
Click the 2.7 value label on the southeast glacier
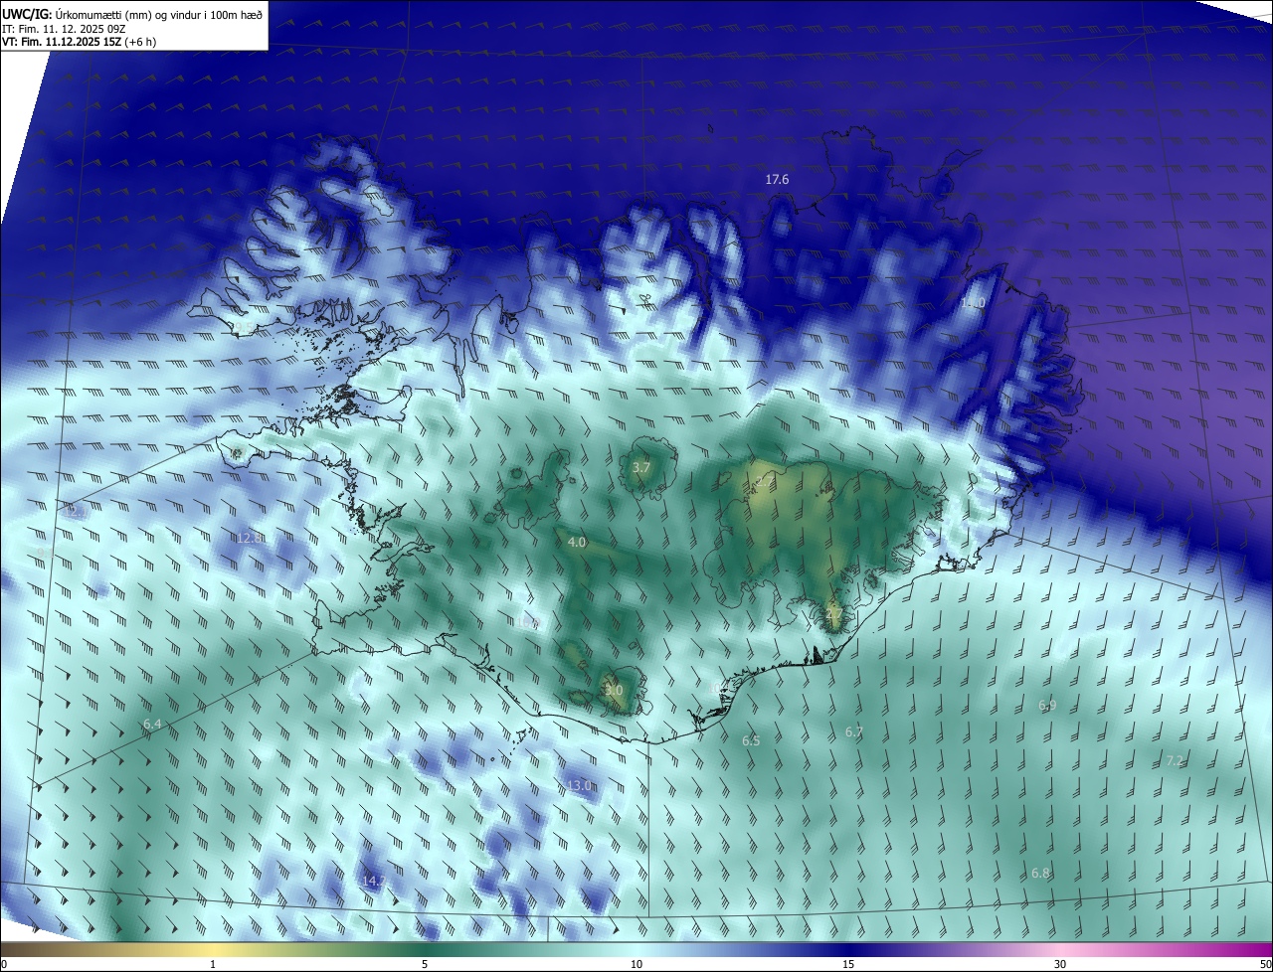tap(834, 615)
